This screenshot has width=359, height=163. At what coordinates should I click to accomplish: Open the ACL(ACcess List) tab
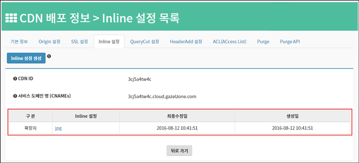pos(230,42)
